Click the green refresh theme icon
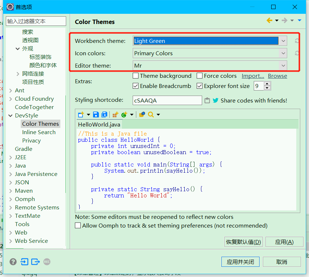The width and height of the screenshot is (309, 277). coord(124,114)
